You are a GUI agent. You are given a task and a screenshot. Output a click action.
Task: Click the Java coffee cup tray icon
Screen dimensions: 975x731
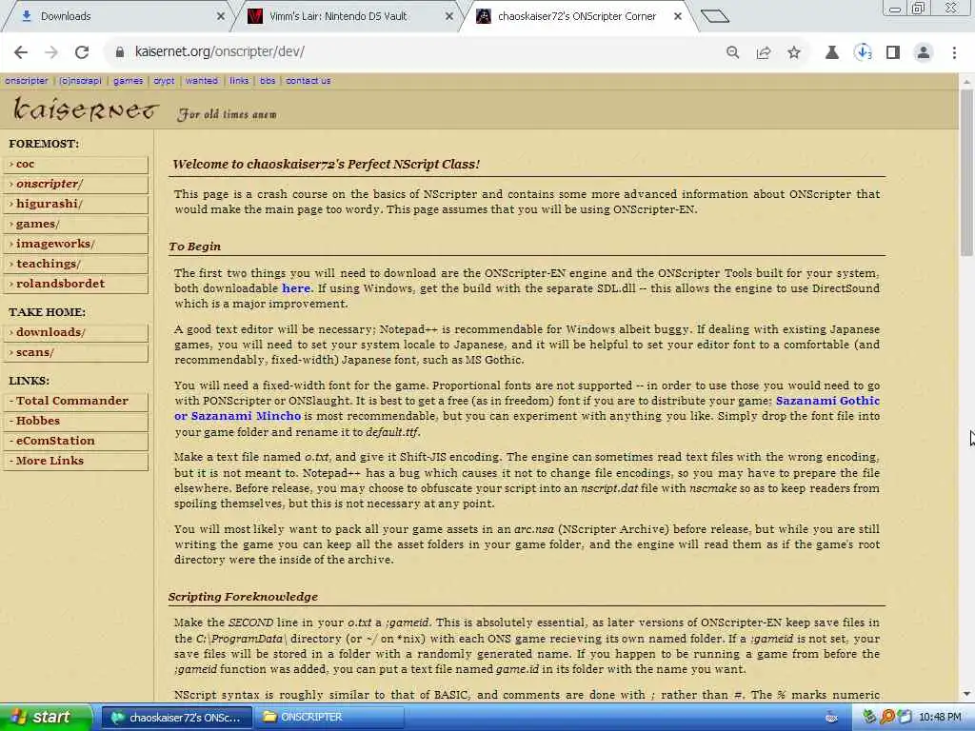point(831,718)
